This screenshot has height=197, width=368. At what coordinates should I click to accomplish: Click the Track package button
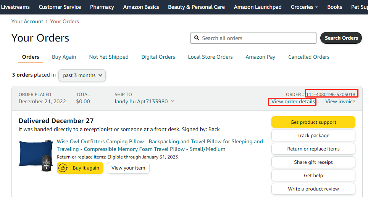[x=313, y=135]
